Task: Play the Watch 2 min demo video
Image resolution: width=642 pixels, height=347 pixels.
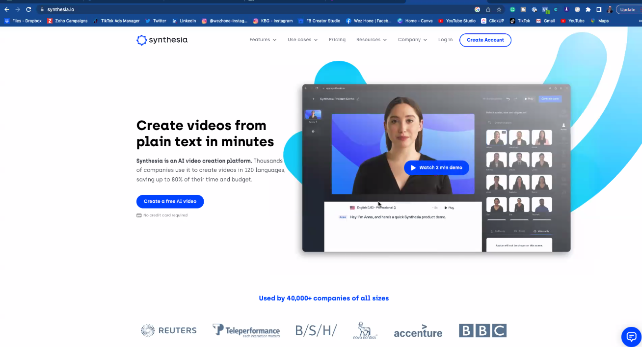Action: point(436,168)
